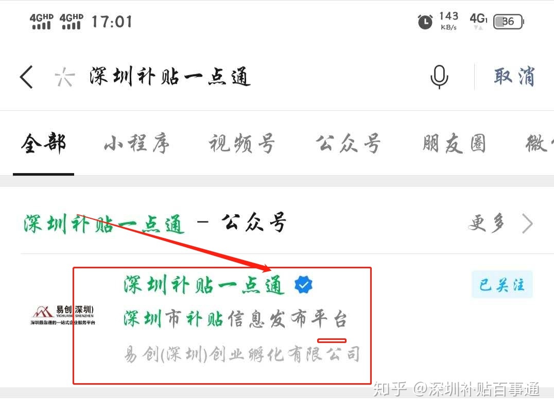Open 更多 to see more accounts
Image resolution: width=554 pixels, height=412 pixels.
tap(487, 224)
